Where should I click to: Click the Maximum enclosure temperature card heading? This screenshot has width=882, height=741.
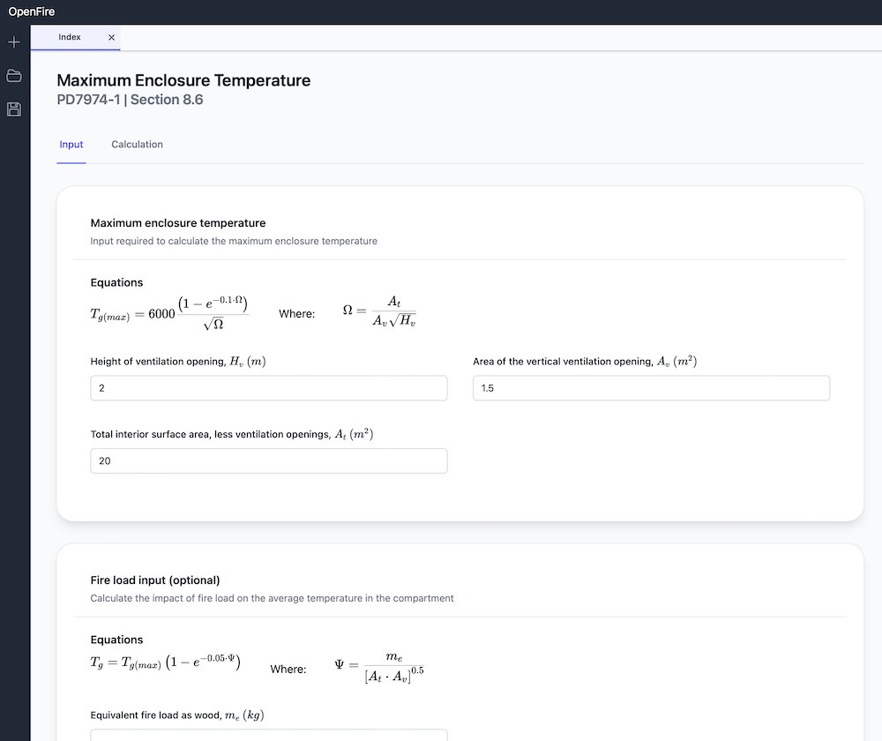point(178,223)
